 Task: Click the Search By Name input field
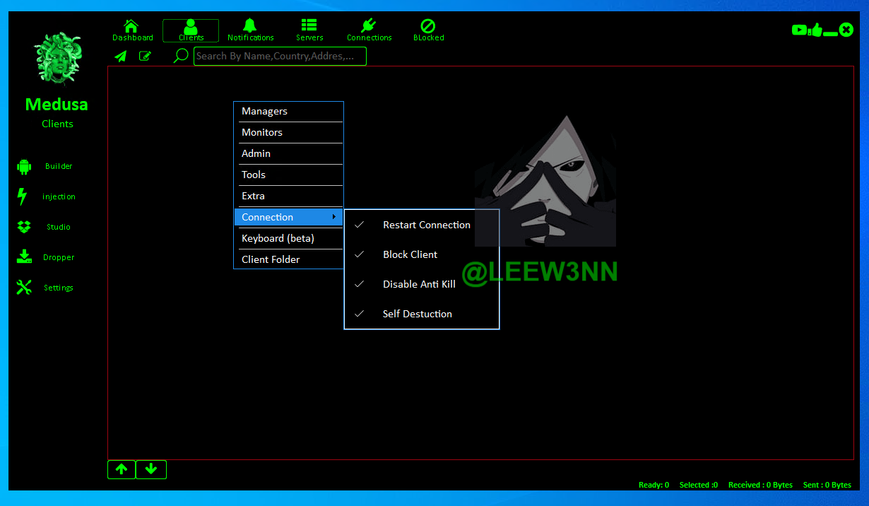(280, 57)
